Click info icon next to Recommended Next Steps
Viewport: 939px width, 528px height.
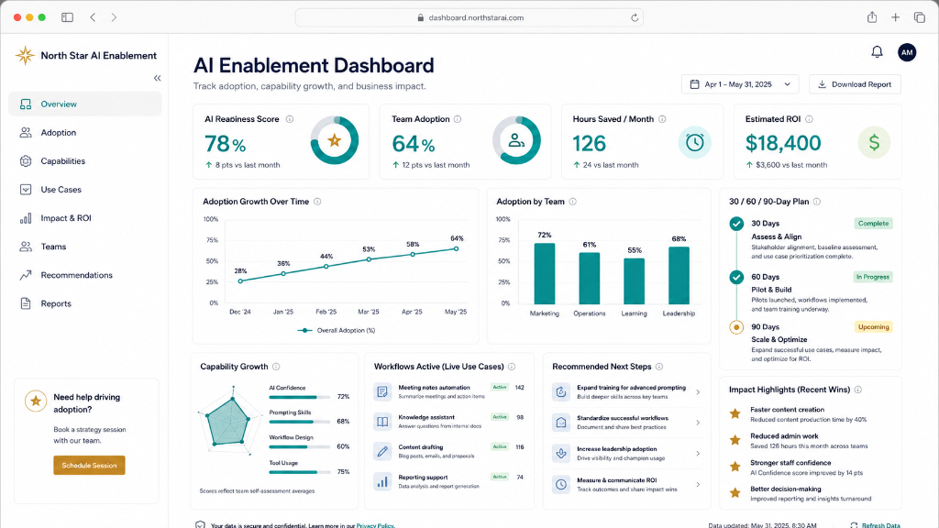659,367
